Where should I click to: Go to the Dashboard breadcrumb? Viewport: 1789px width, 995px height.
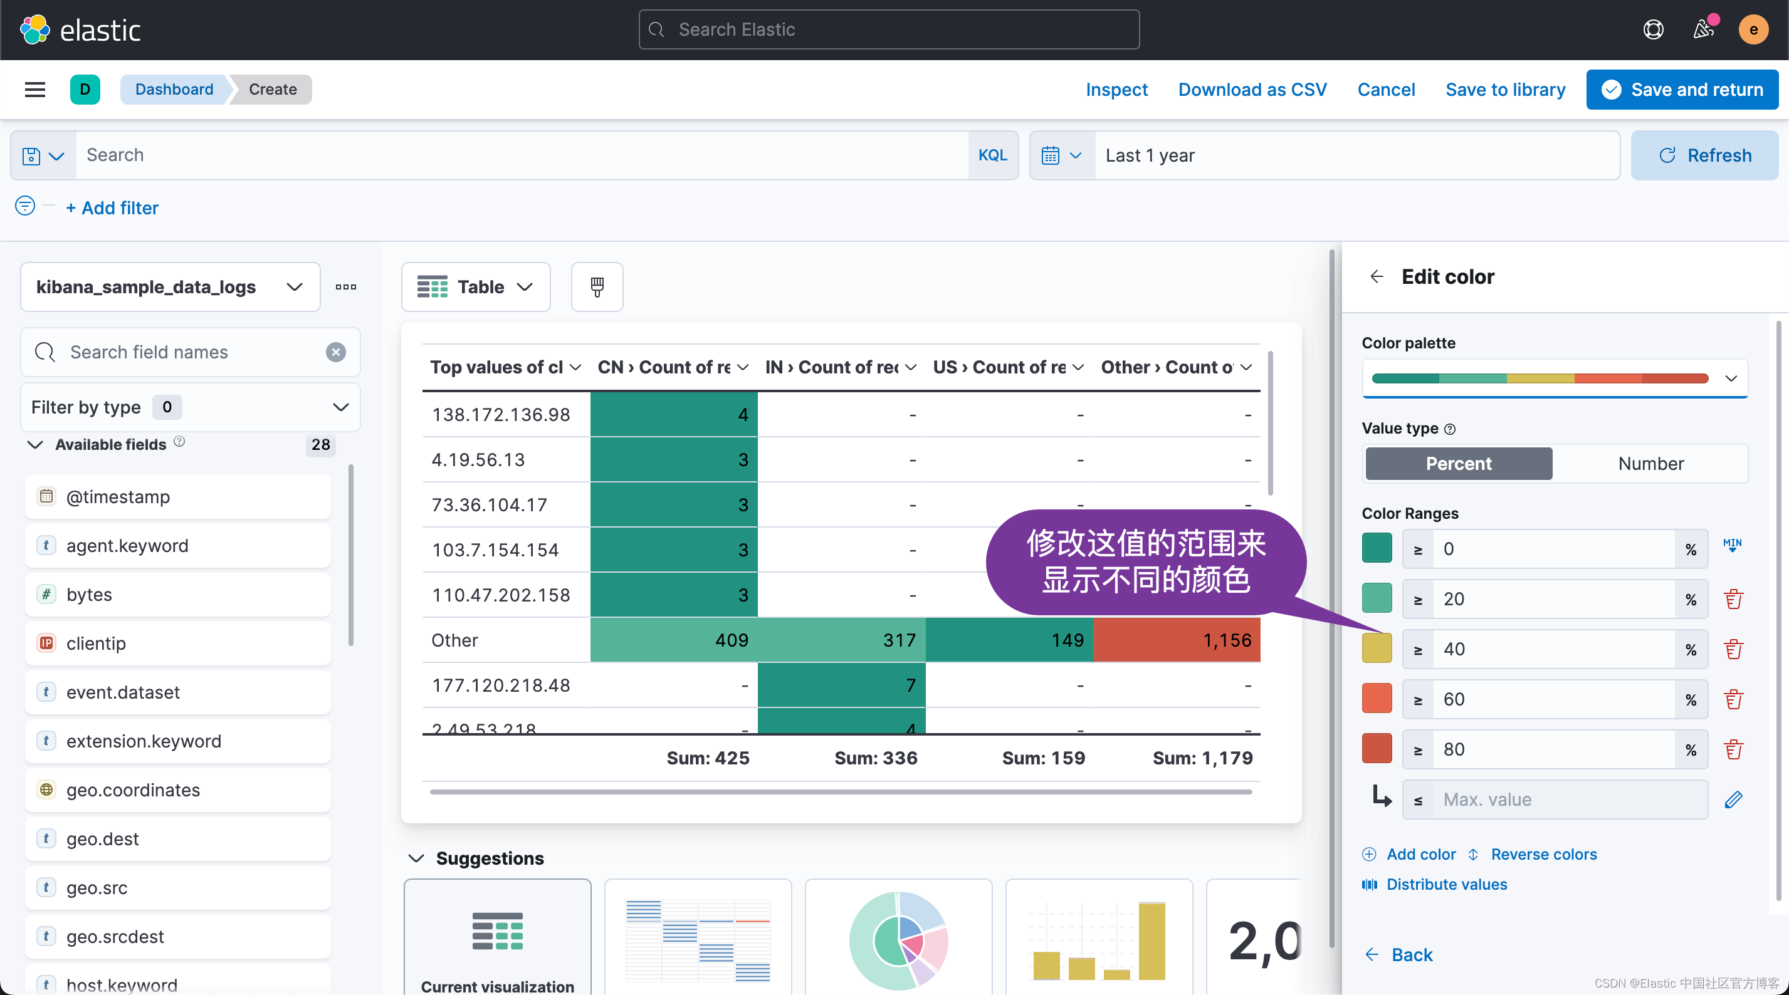(174, 90)
